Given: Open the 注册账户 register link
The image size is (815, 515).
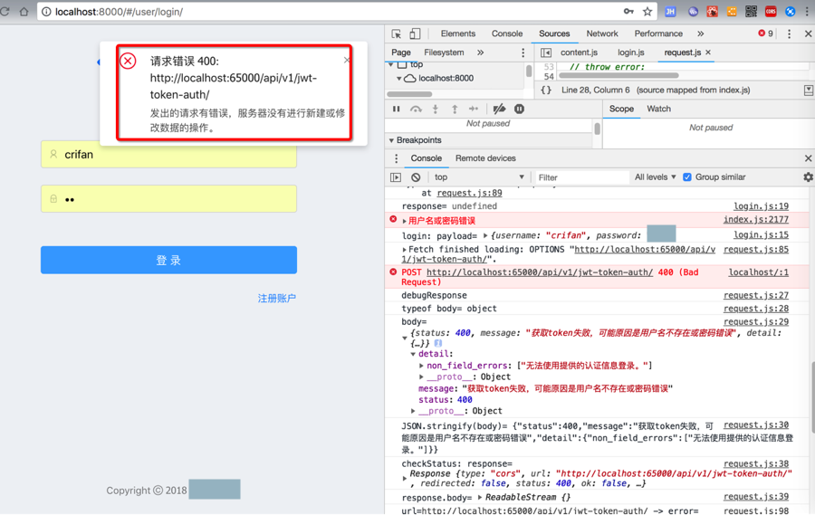Looking at the screenshot, I should click(276, 299).
